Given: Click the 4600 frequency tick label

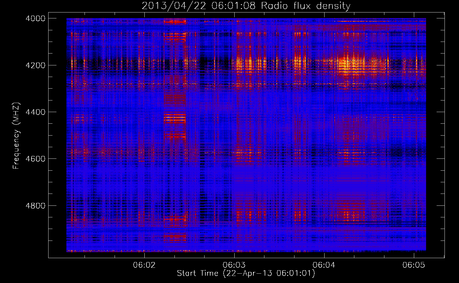Looking at the screenshot, I should click(x=35, y=159).
